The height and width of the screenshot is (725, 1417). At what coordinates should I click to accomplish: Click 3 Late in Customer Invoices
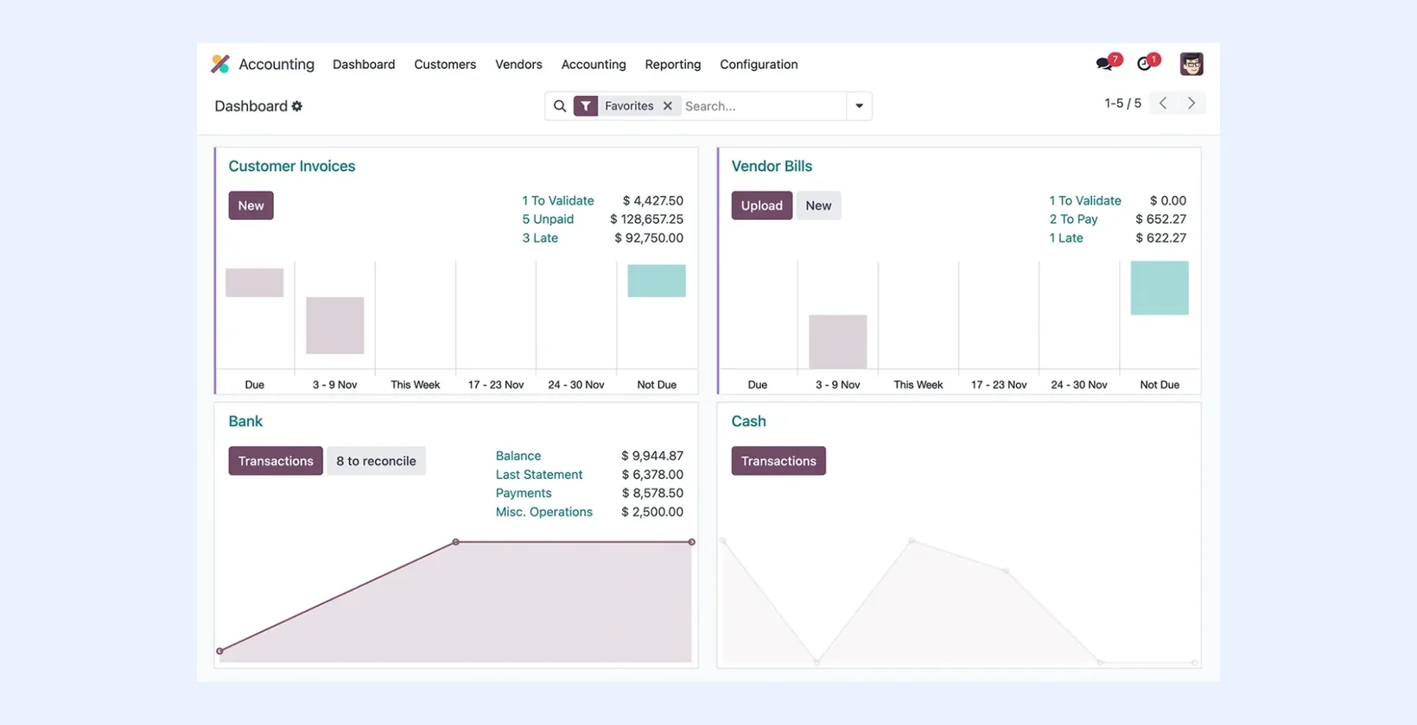click(540, 238)
